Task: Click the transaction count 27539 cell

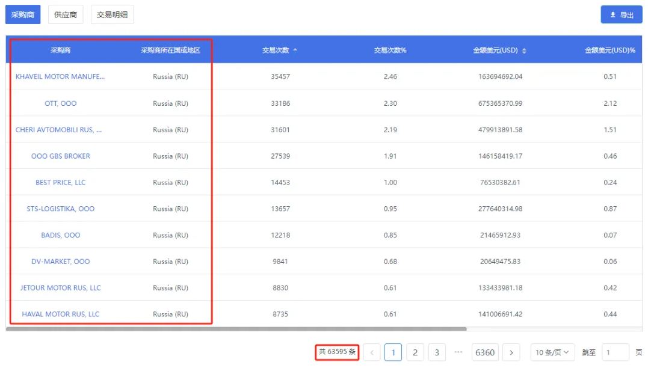Action: (280, 156)
